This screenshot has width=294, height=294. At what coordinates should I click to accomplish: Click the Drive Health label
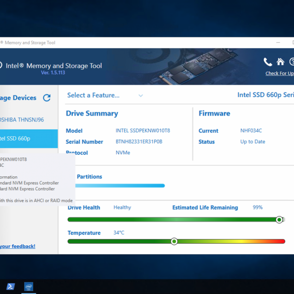[x=84, y=208]
